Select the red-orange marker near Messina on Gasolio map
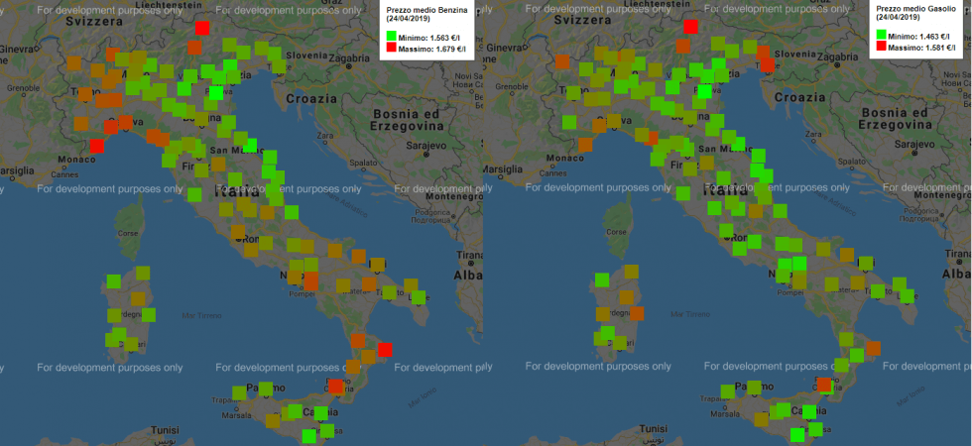Screen dimensions: 972x446 pos(823,385)
